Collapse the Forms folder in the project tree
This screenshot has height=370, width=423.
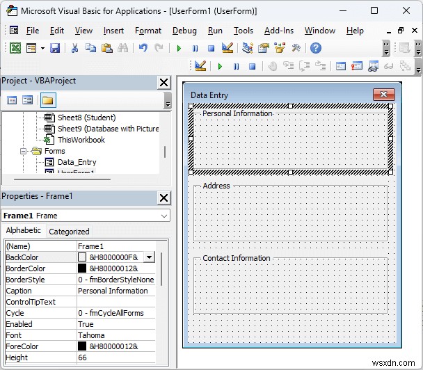click(23, 151)
